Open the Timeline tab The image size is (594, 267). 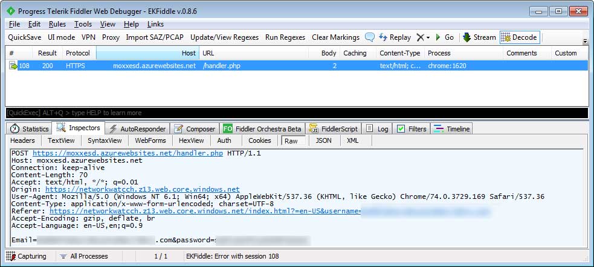[452, 129]
